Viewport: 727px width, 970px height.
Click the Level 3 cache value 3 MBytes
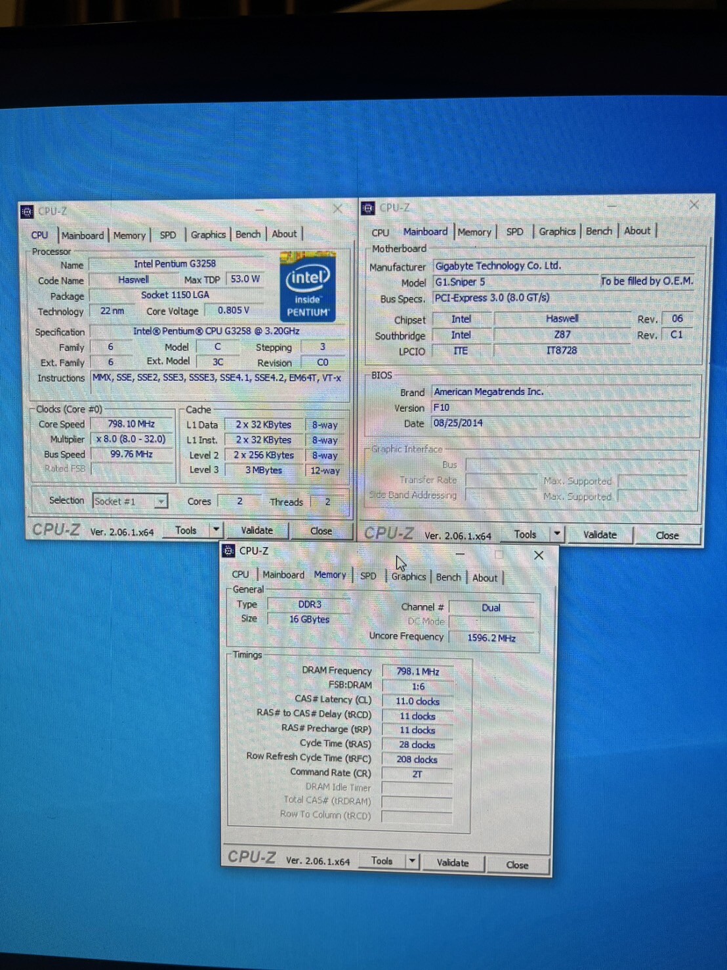coord(263,470)
